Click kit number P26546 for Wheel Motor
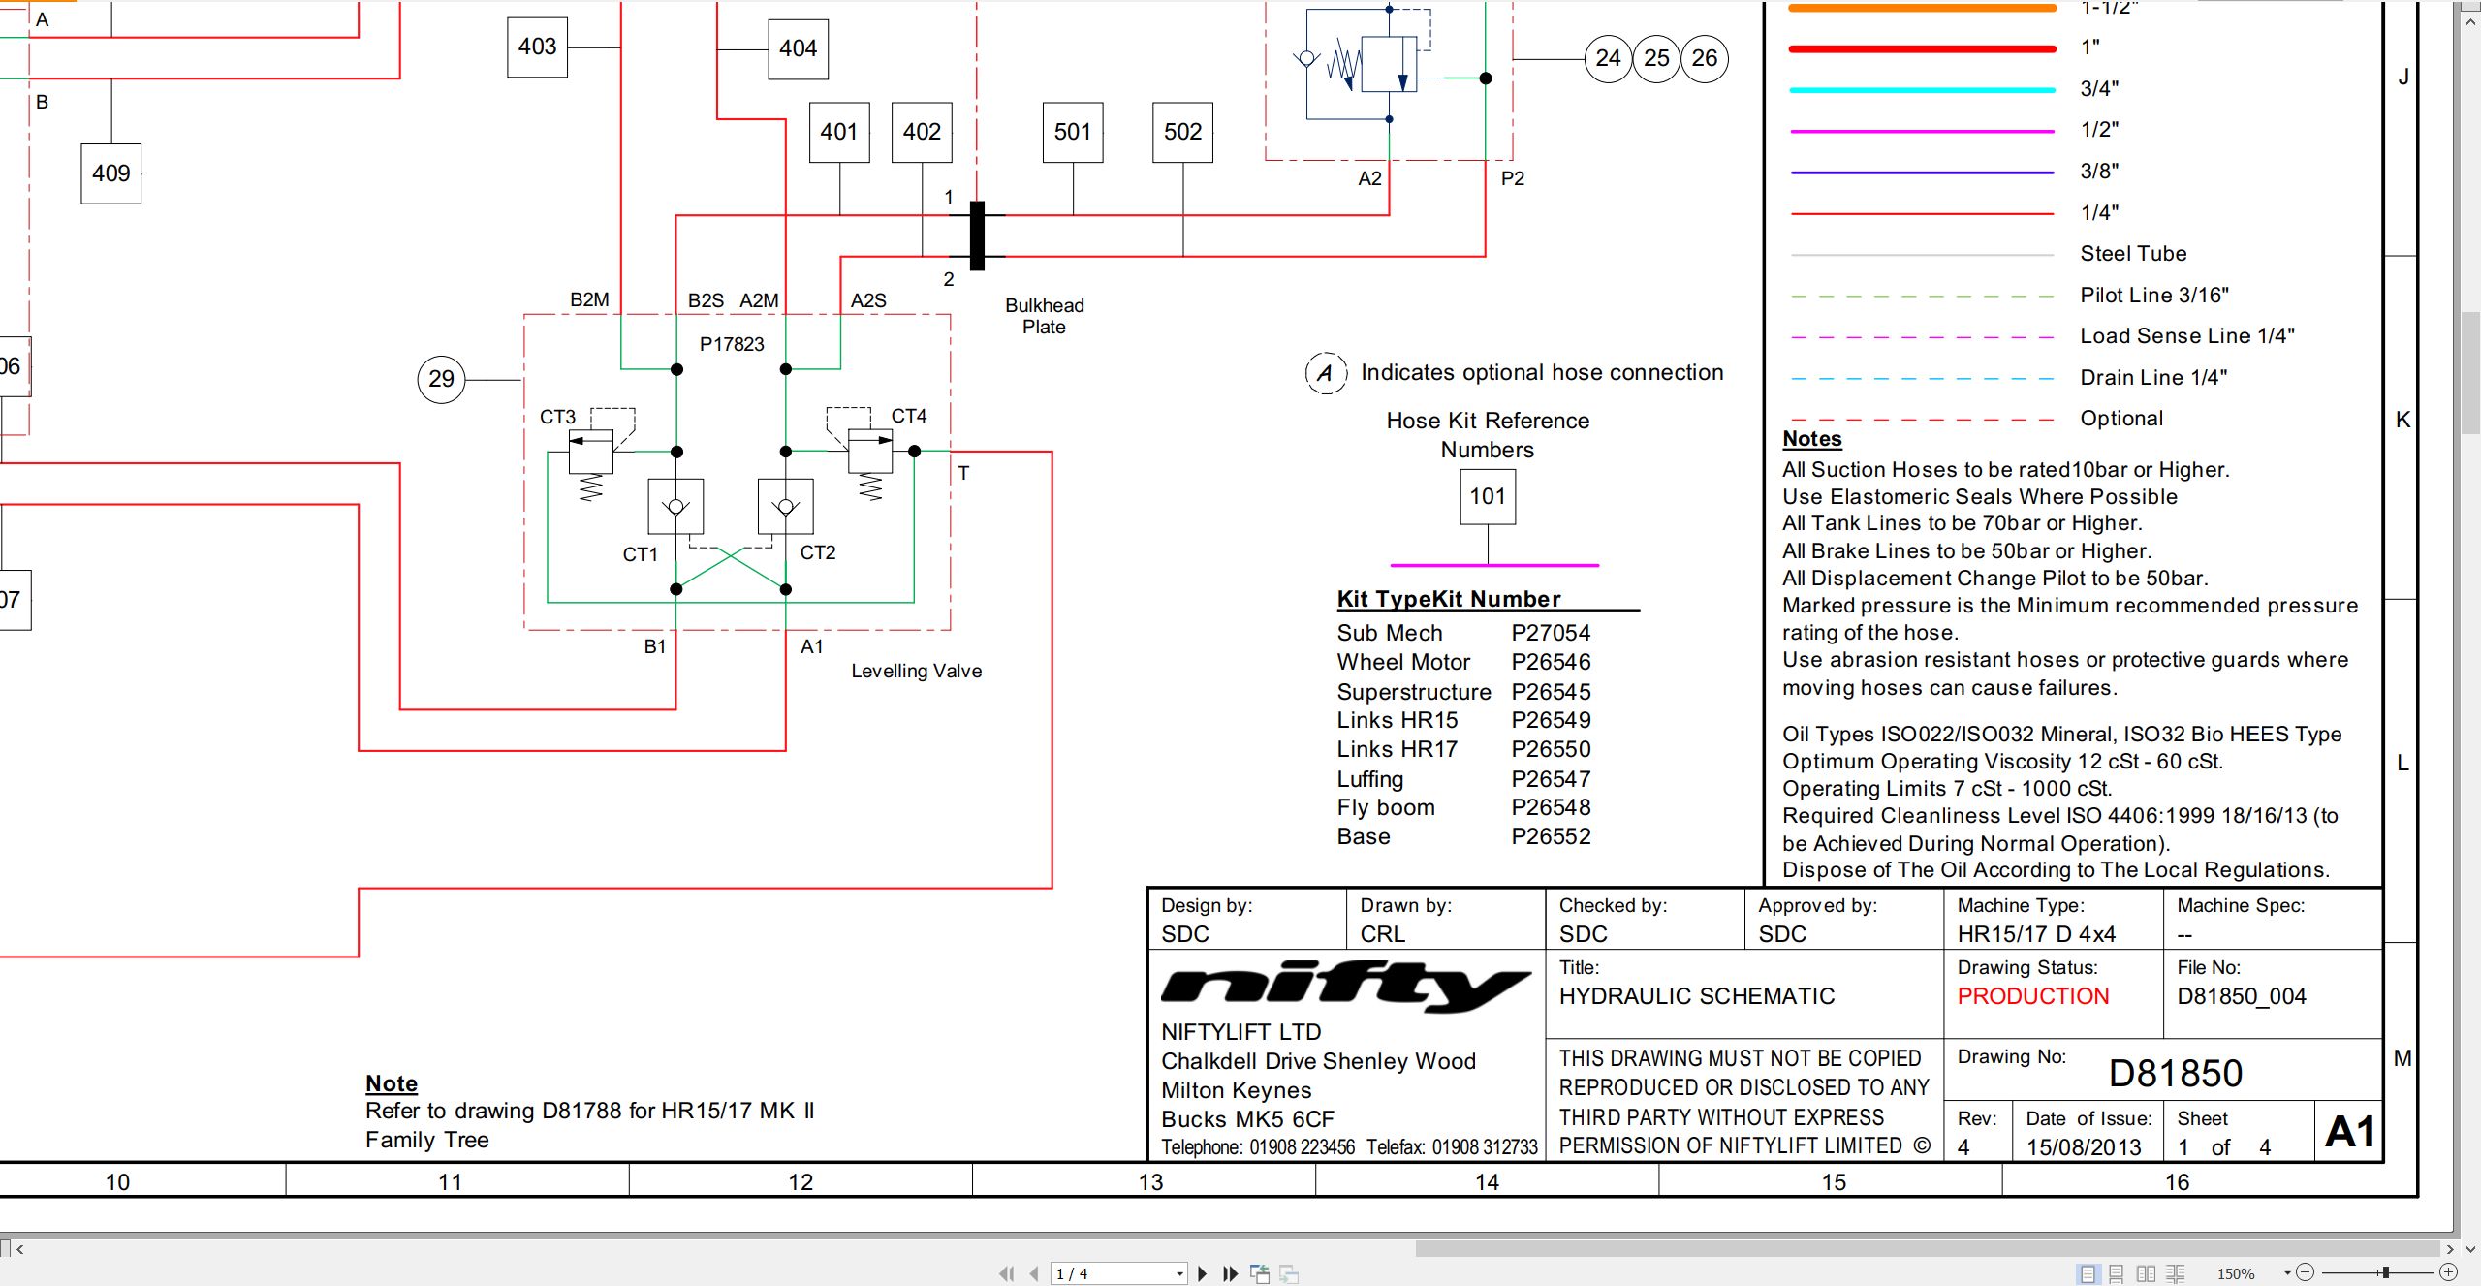Viewport: 2481px width, 1286px height. [x=1552, y=662]
